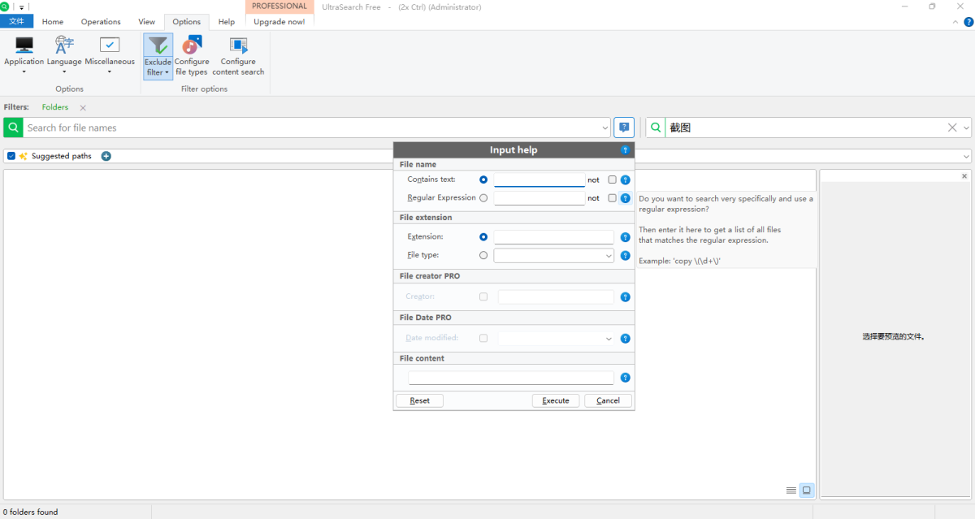Click help icon beside File content field

point(625,378)
